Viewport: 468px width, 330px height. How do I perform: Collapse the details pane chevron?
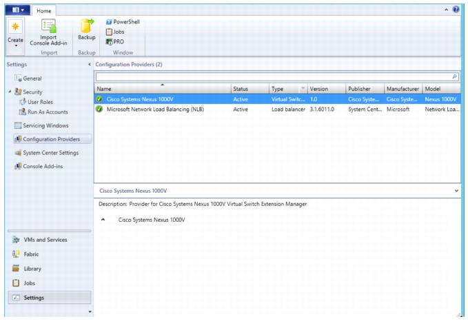456,191
